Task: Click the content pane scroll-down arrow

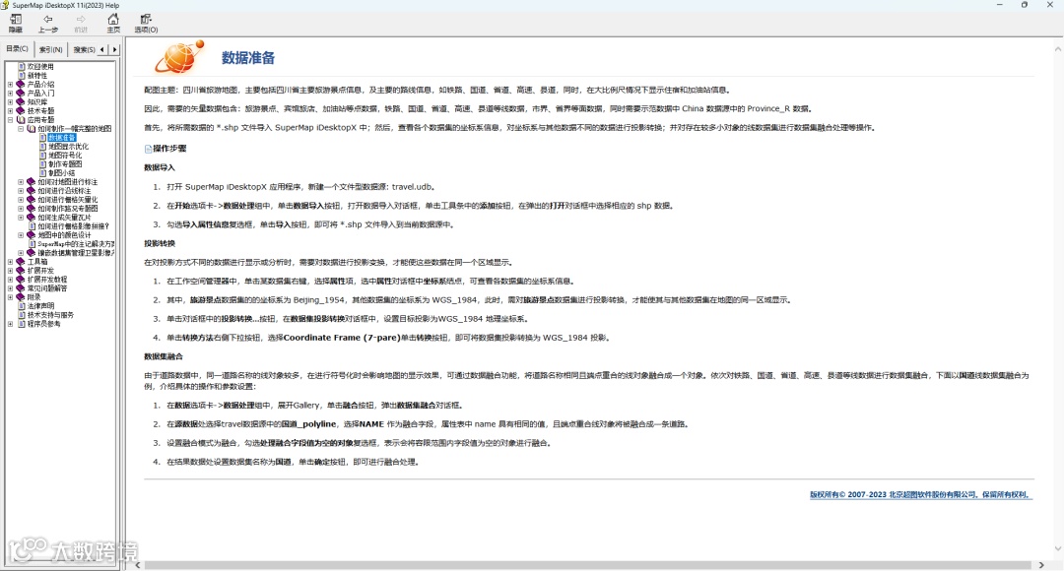Action: [x=1057, y=549]
